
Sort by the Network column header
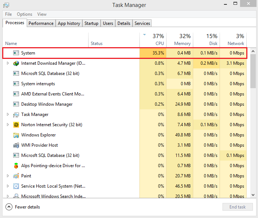tap(233, 40)
